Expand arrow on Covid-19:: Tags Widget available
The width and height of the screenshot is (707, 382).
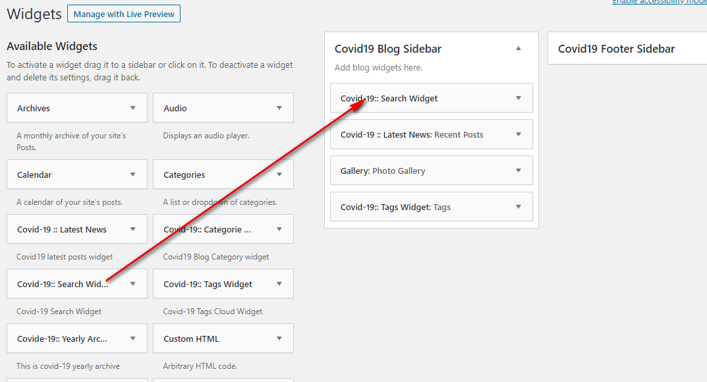(279, 285)
